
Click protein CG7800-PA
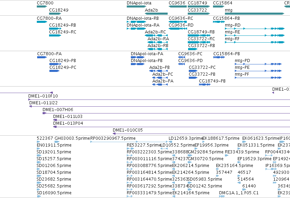42,57
